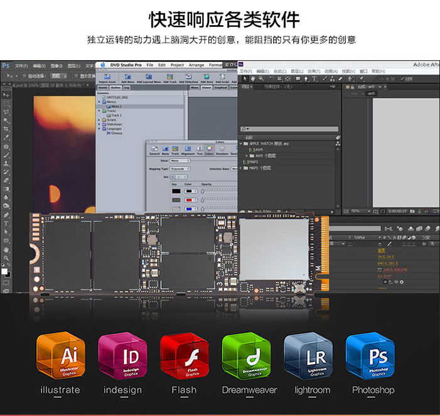Toggle the 对齐 checkbox in After Effects
Viewport: 440px width, 416px height.
(402, 79)
